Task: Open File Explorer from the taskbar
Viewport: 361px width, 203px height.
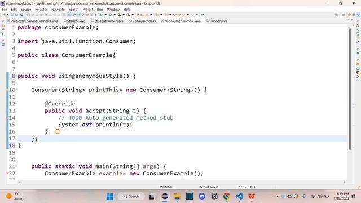Action: (x=177, y=196)
